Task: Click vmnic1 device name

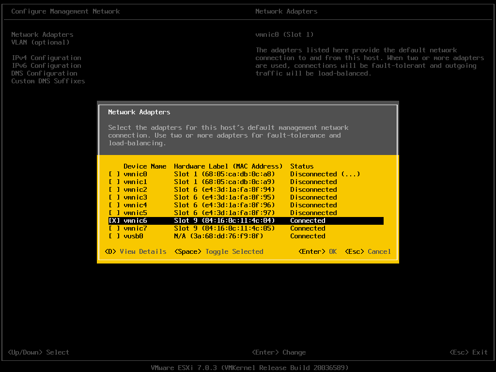Action: pyautogui.click(x=136, y=182)
